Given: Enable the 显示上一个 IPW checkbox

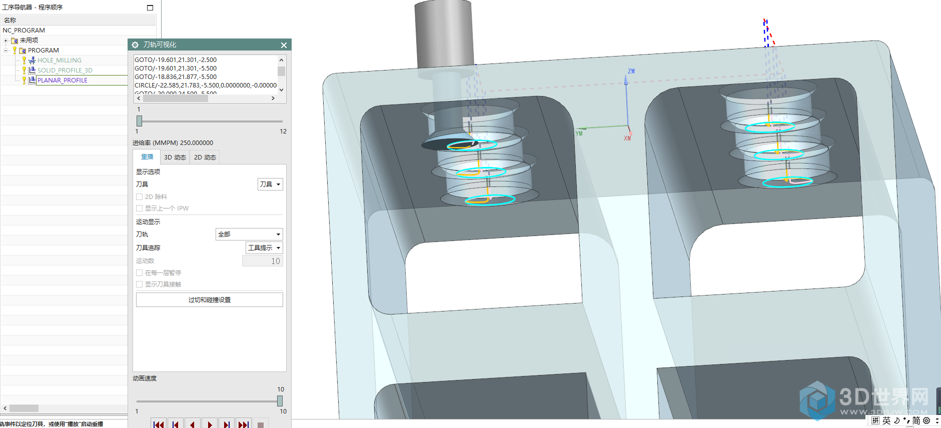Looking at the screenshot, I should 140,208.
